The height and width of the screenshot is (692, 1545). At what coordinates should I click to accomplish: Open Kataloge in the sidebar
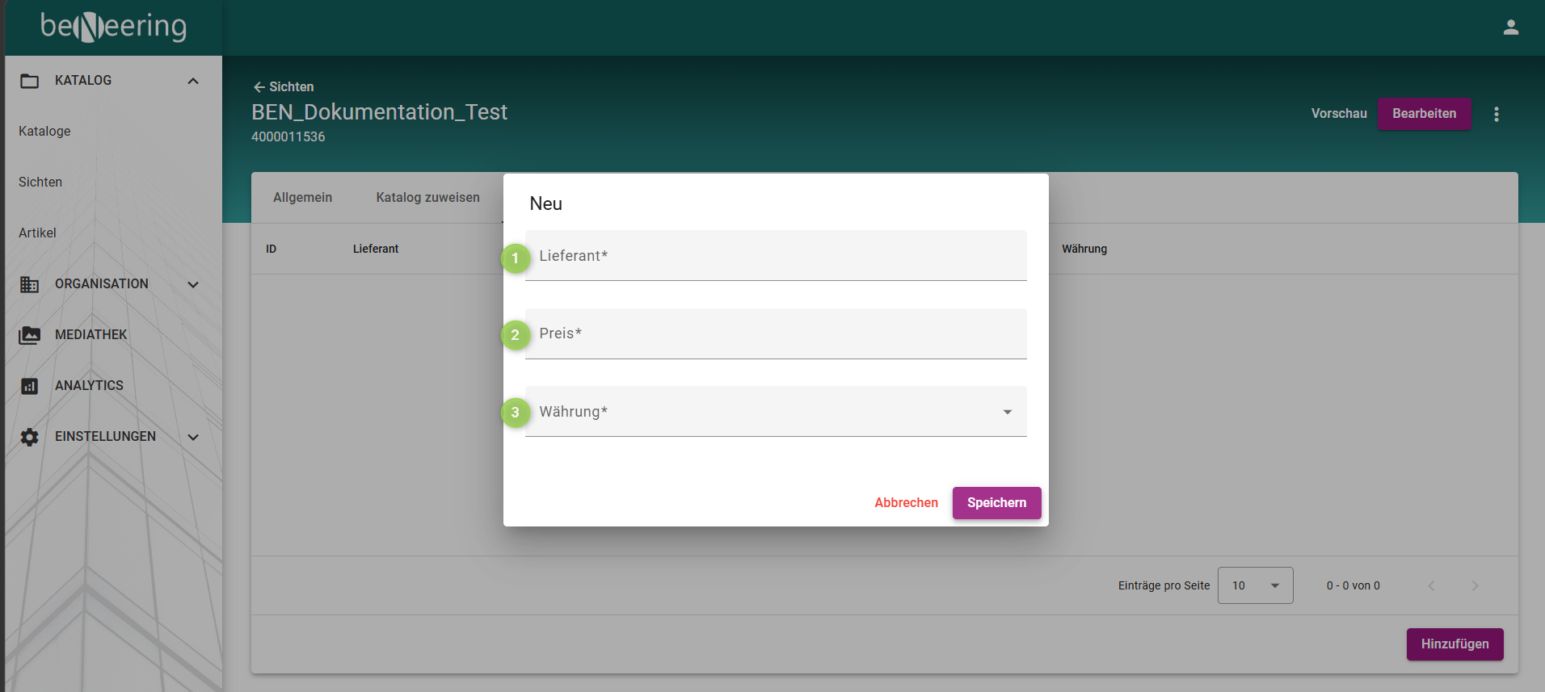[44, 132]
